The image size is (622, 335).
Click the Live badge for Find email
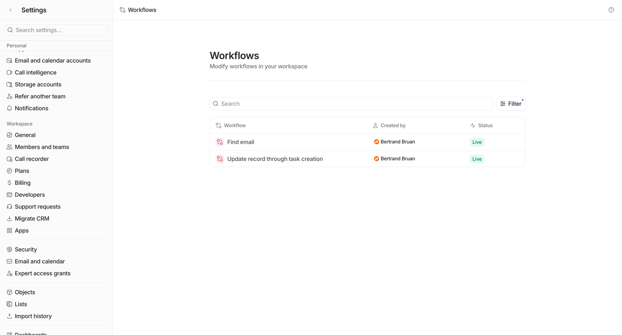click(x=477, y=142)
